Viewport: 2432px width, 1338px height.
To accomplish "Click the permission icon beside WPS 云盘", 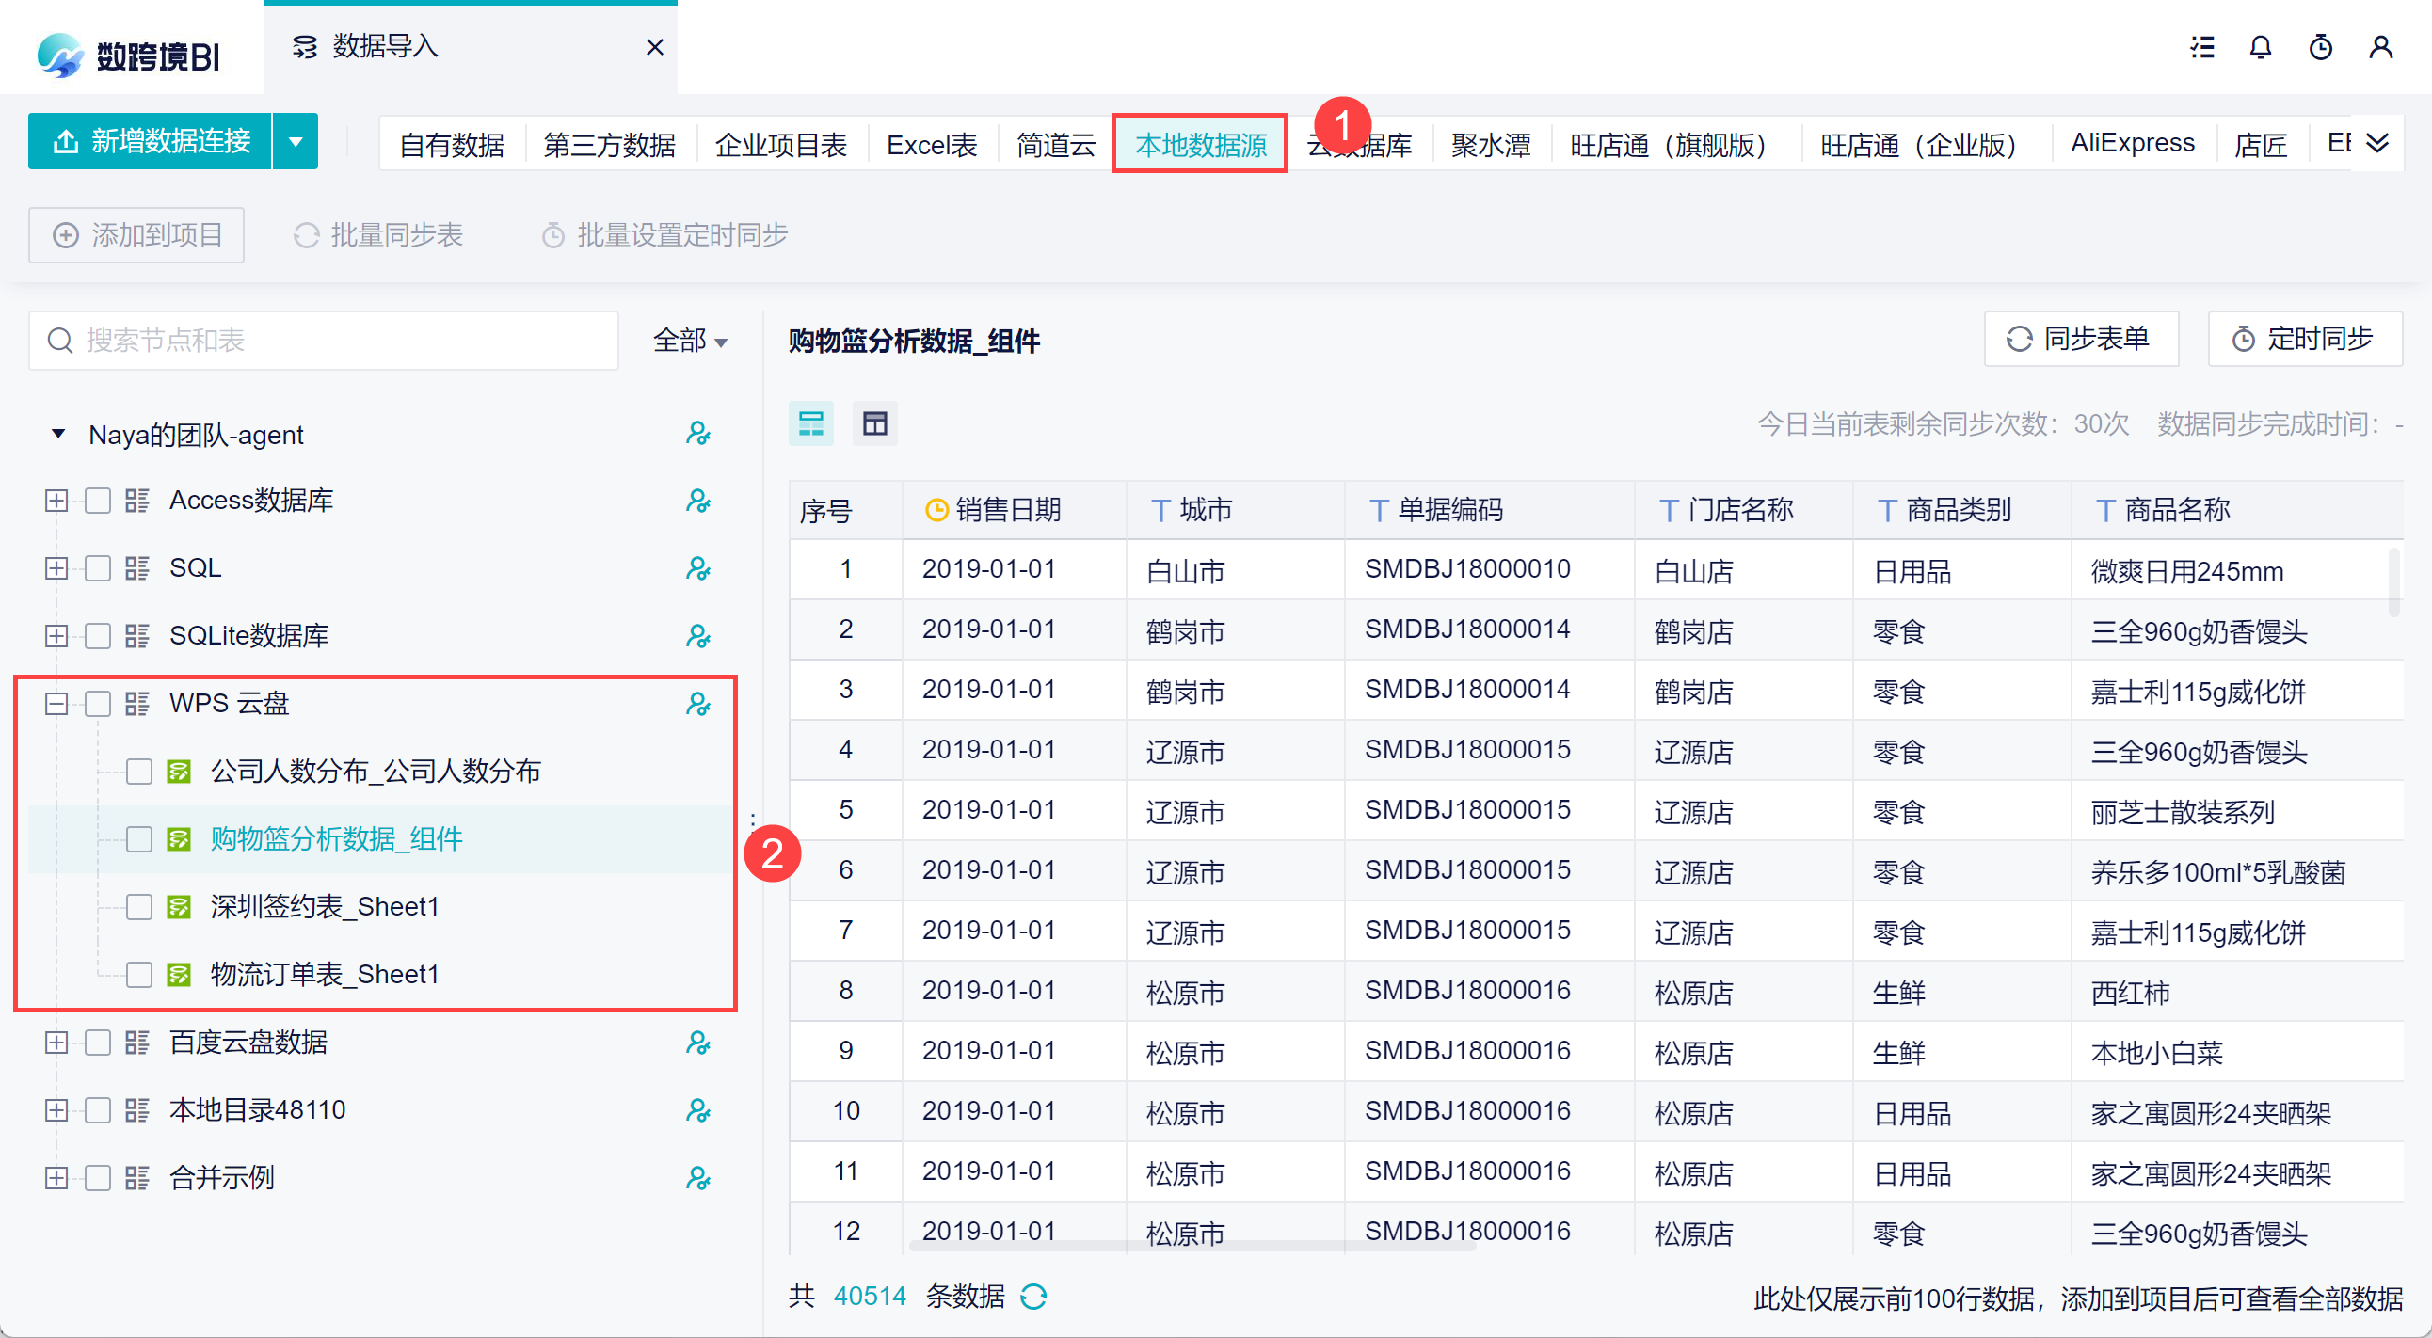I will (697, 704).
